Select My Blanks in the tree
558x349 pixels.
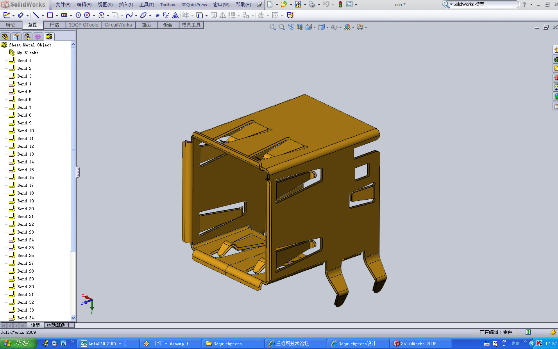coord(28,53)
